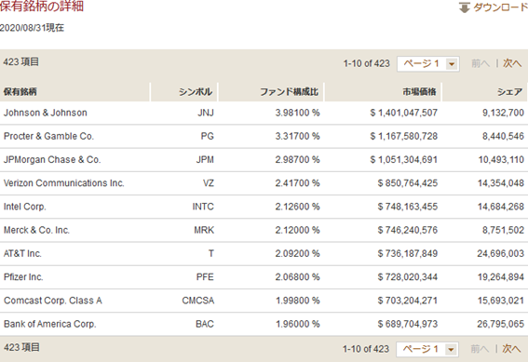528x362 pixels.
Task: Click the JNJ symbol cell
Action: (x=206, y=113)
